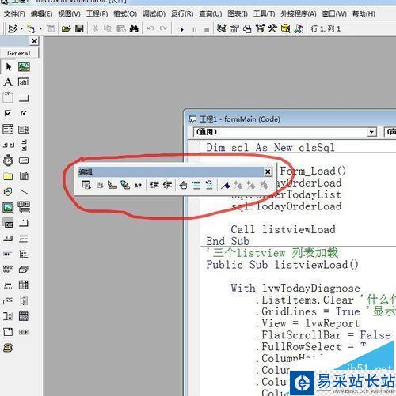The width and height of the screenshot is (396, 396).
Task: Open the 调试(D) menu
Action: pyautogui.click(x=154, y=13)
